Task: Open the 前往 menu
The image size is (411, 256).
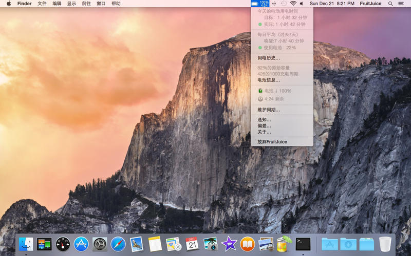Action: click(x=86, y=4)
